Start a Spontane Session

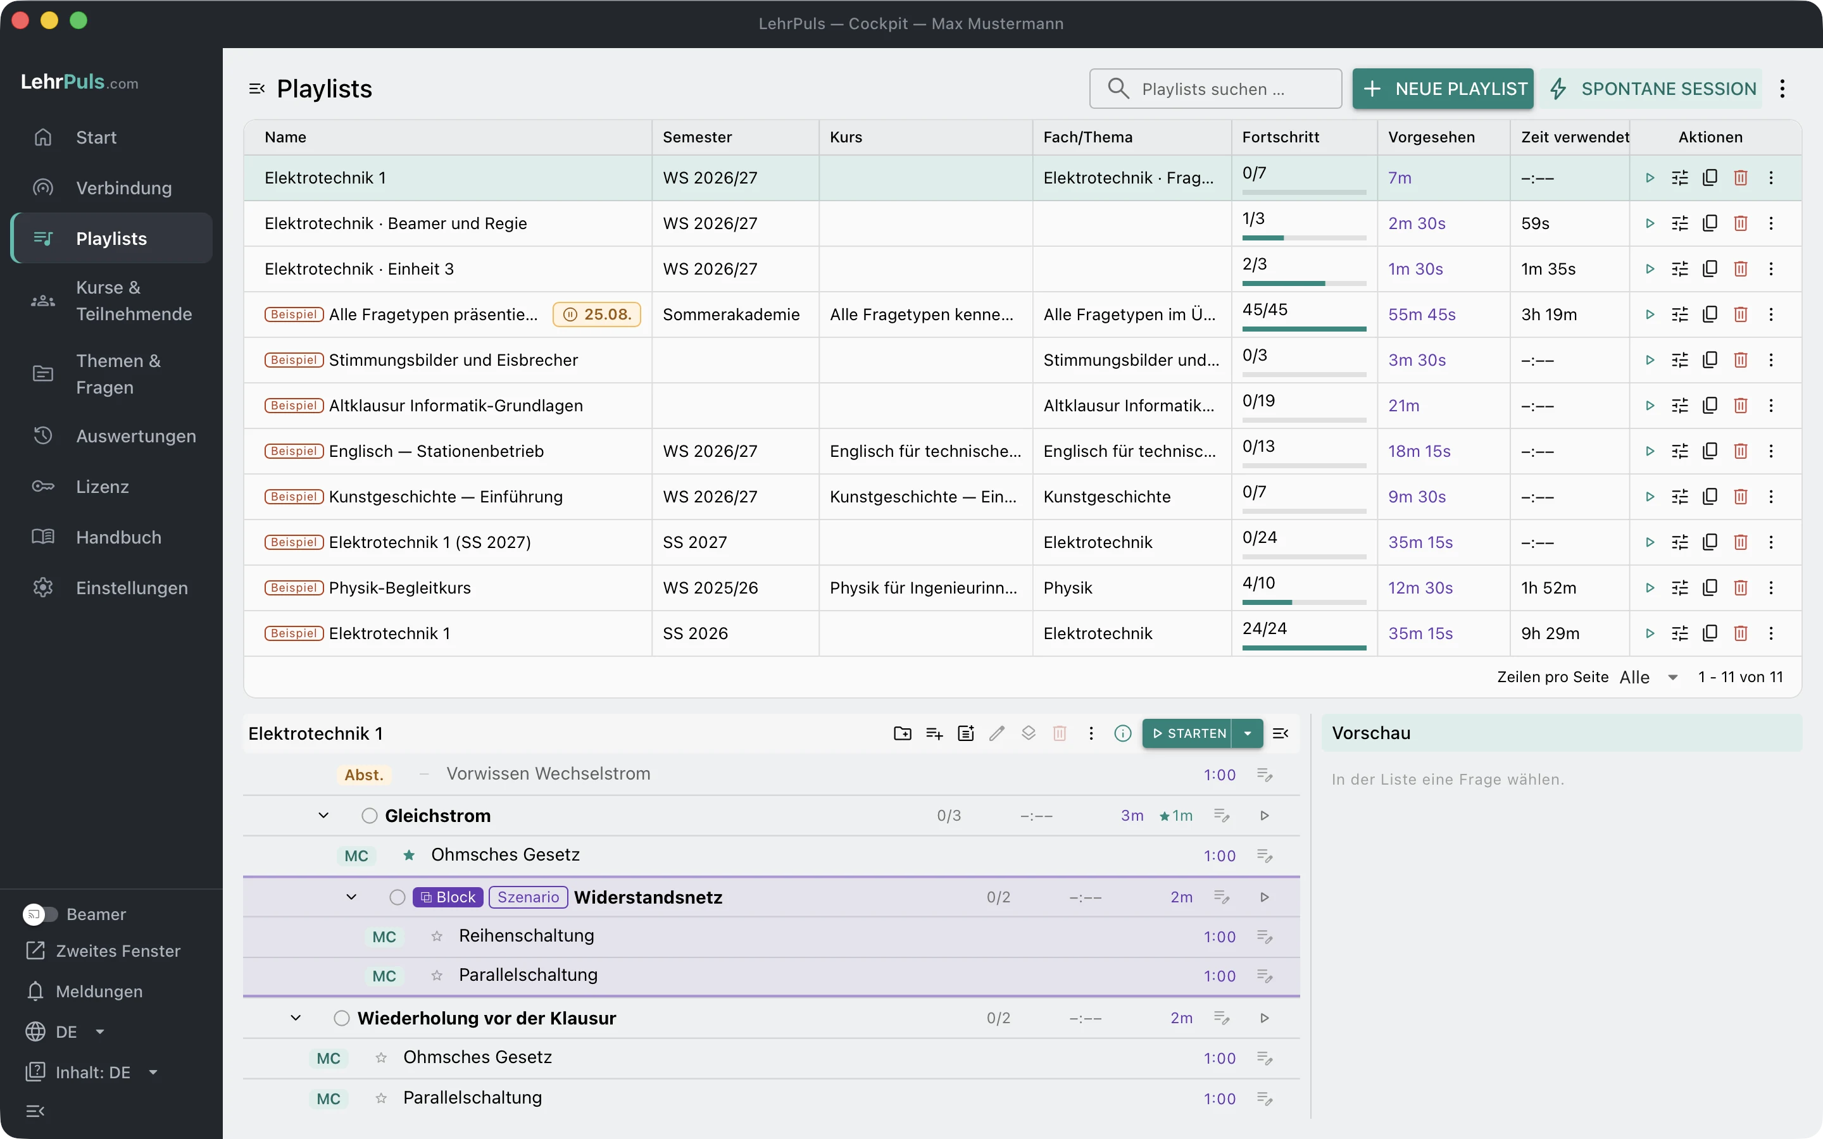pos(1652,89)
